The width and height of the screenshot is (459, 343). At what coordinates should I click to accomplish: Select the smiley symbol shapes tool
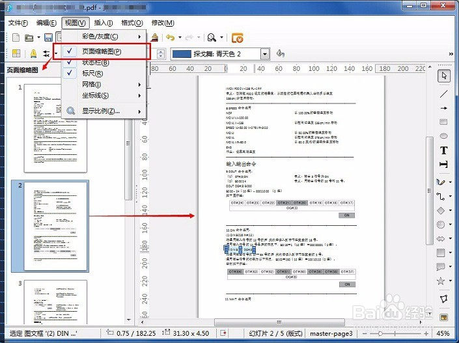tap(441, 225)
